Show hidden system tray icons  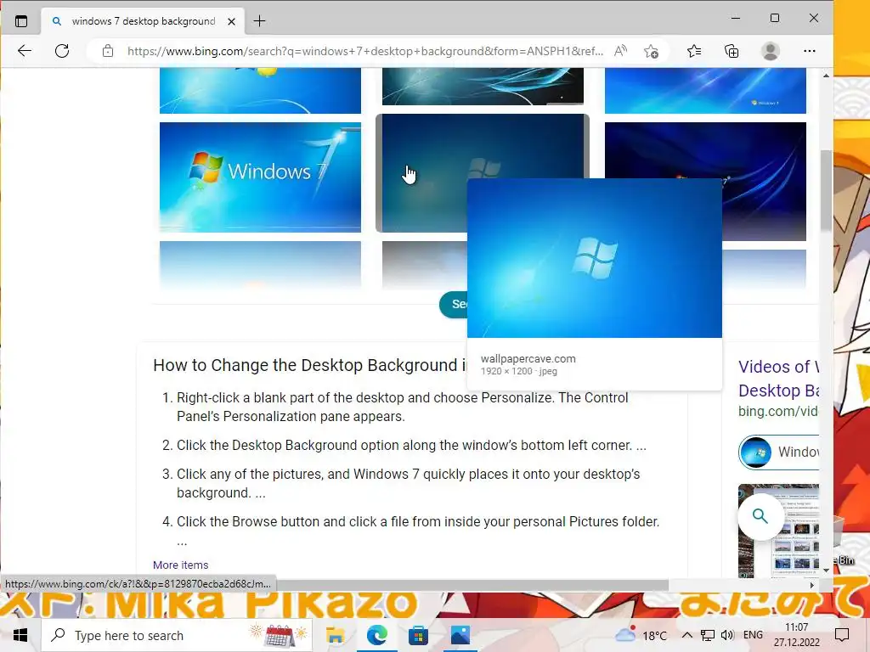click(x=686, y=635)
